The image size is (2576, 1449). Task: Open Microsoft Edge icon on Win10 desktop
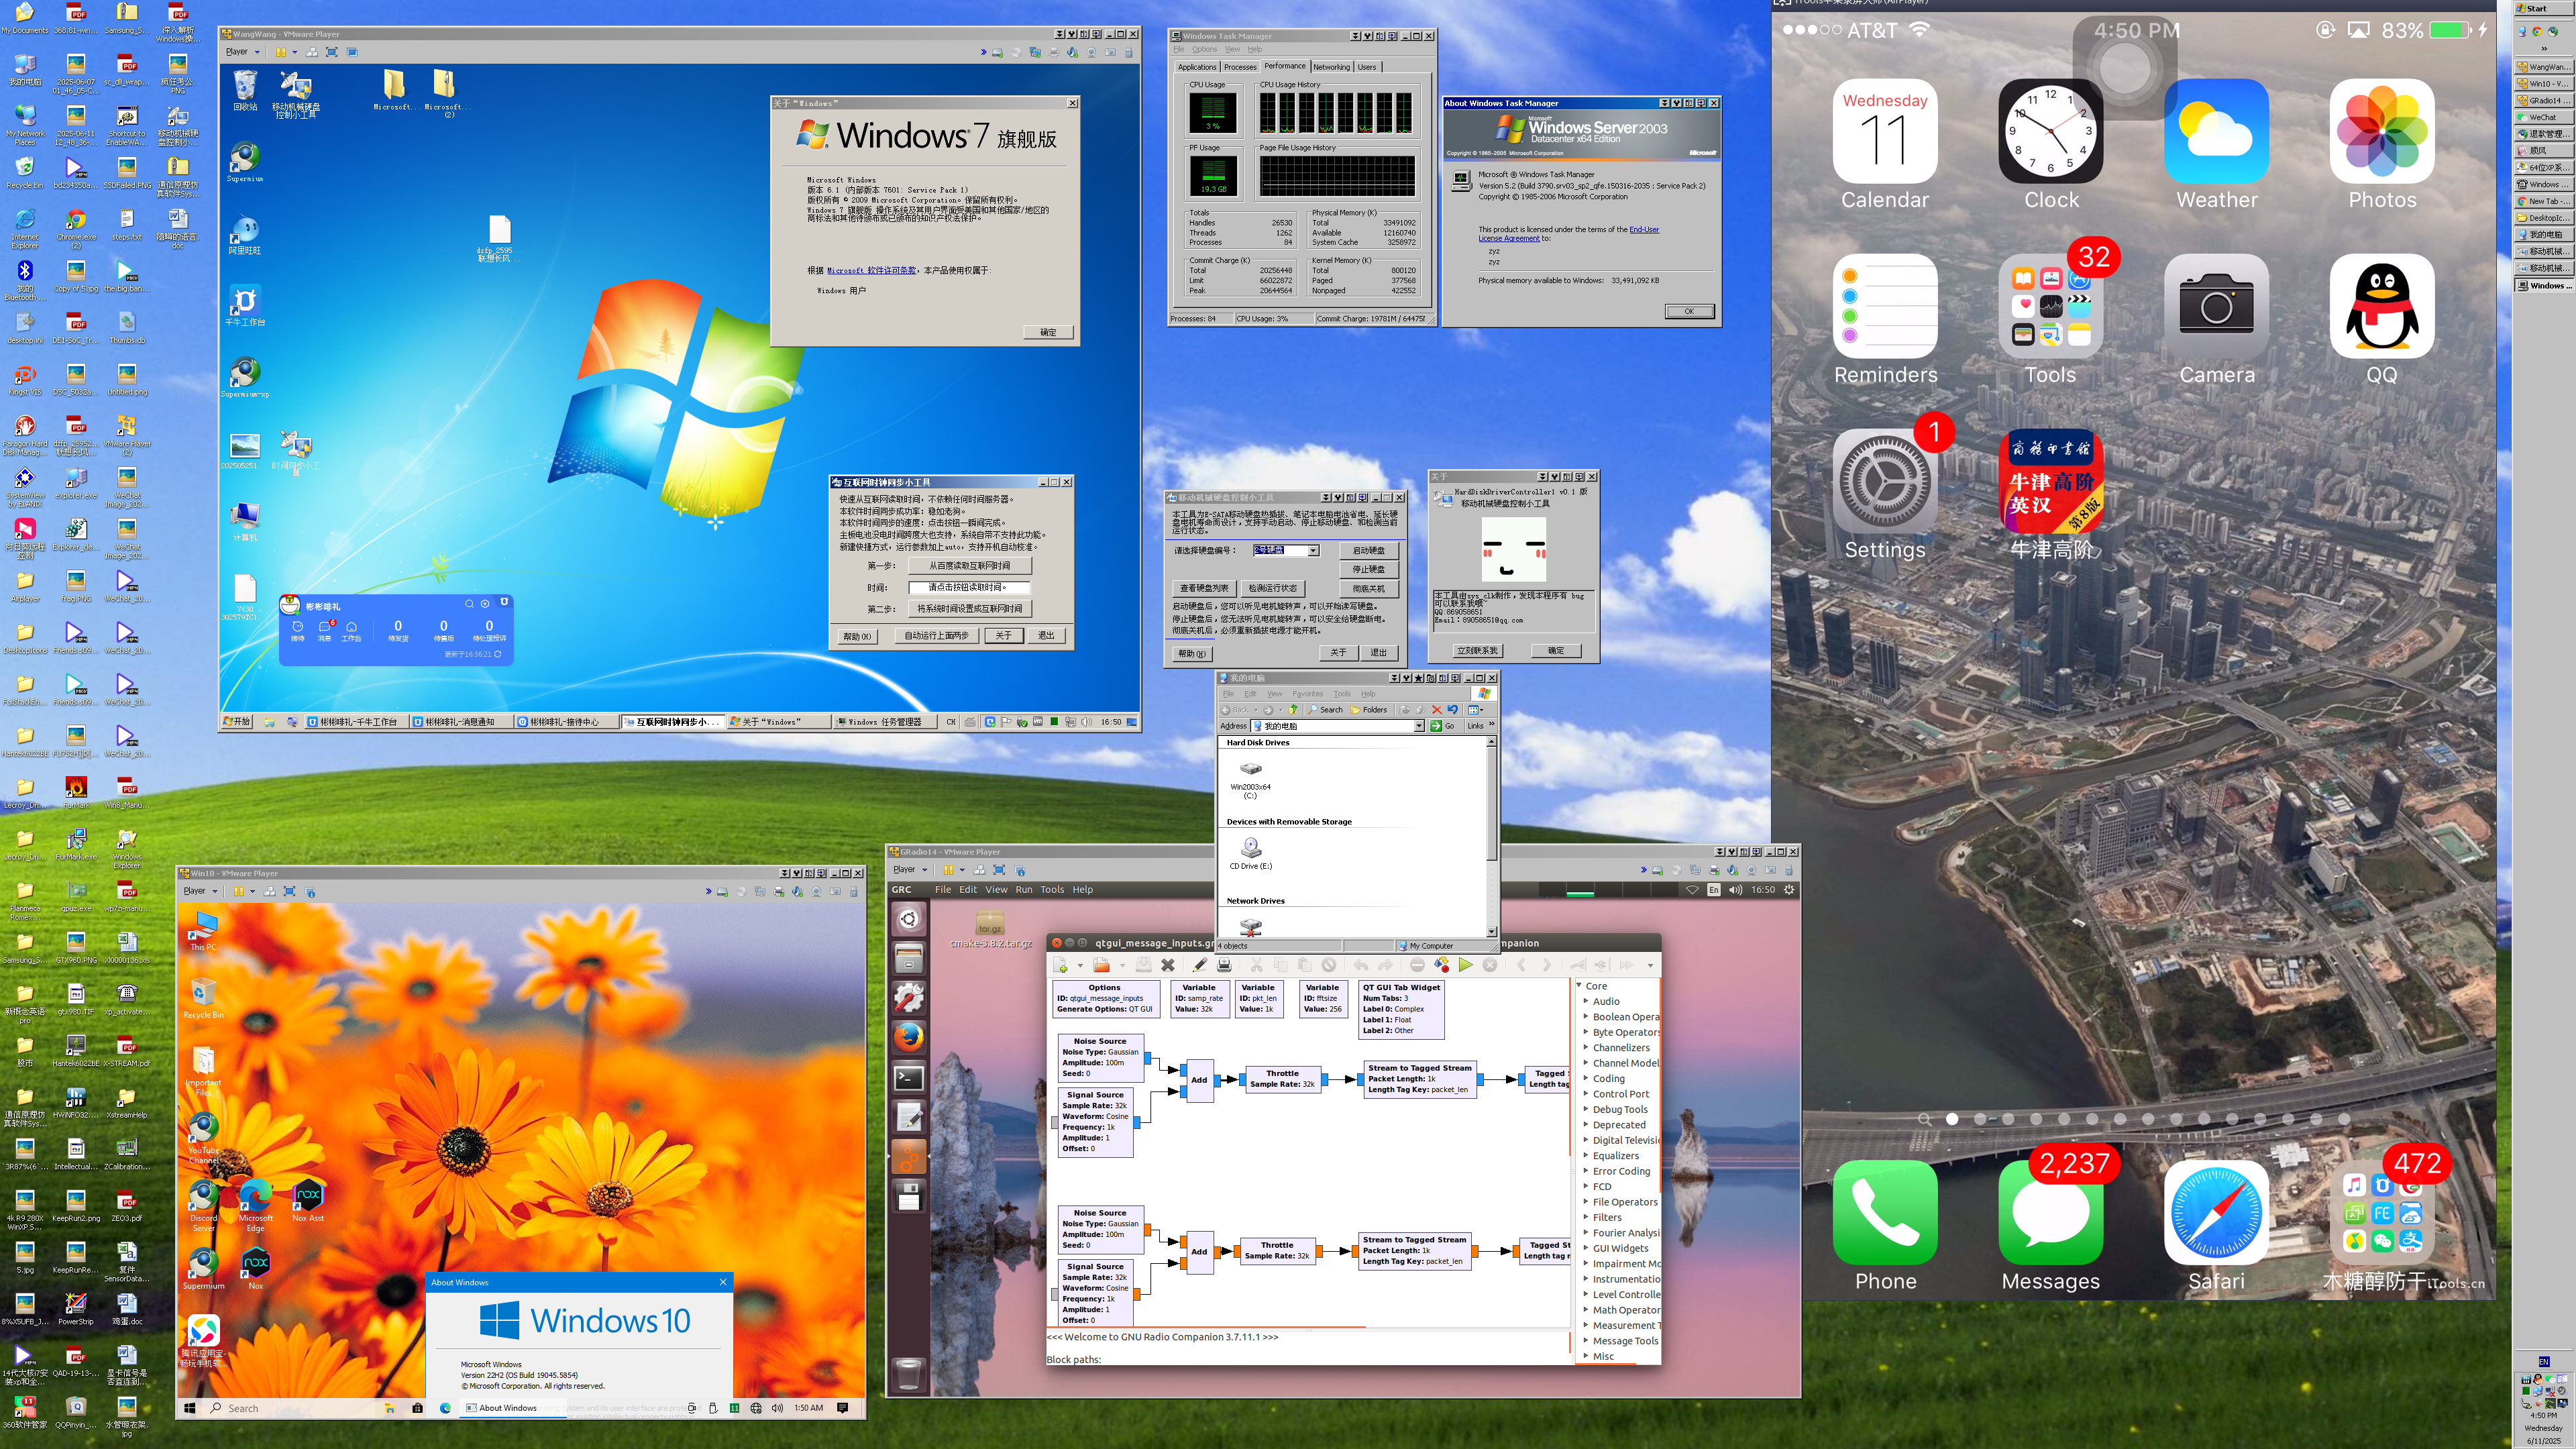click(x=255, y=1196)
